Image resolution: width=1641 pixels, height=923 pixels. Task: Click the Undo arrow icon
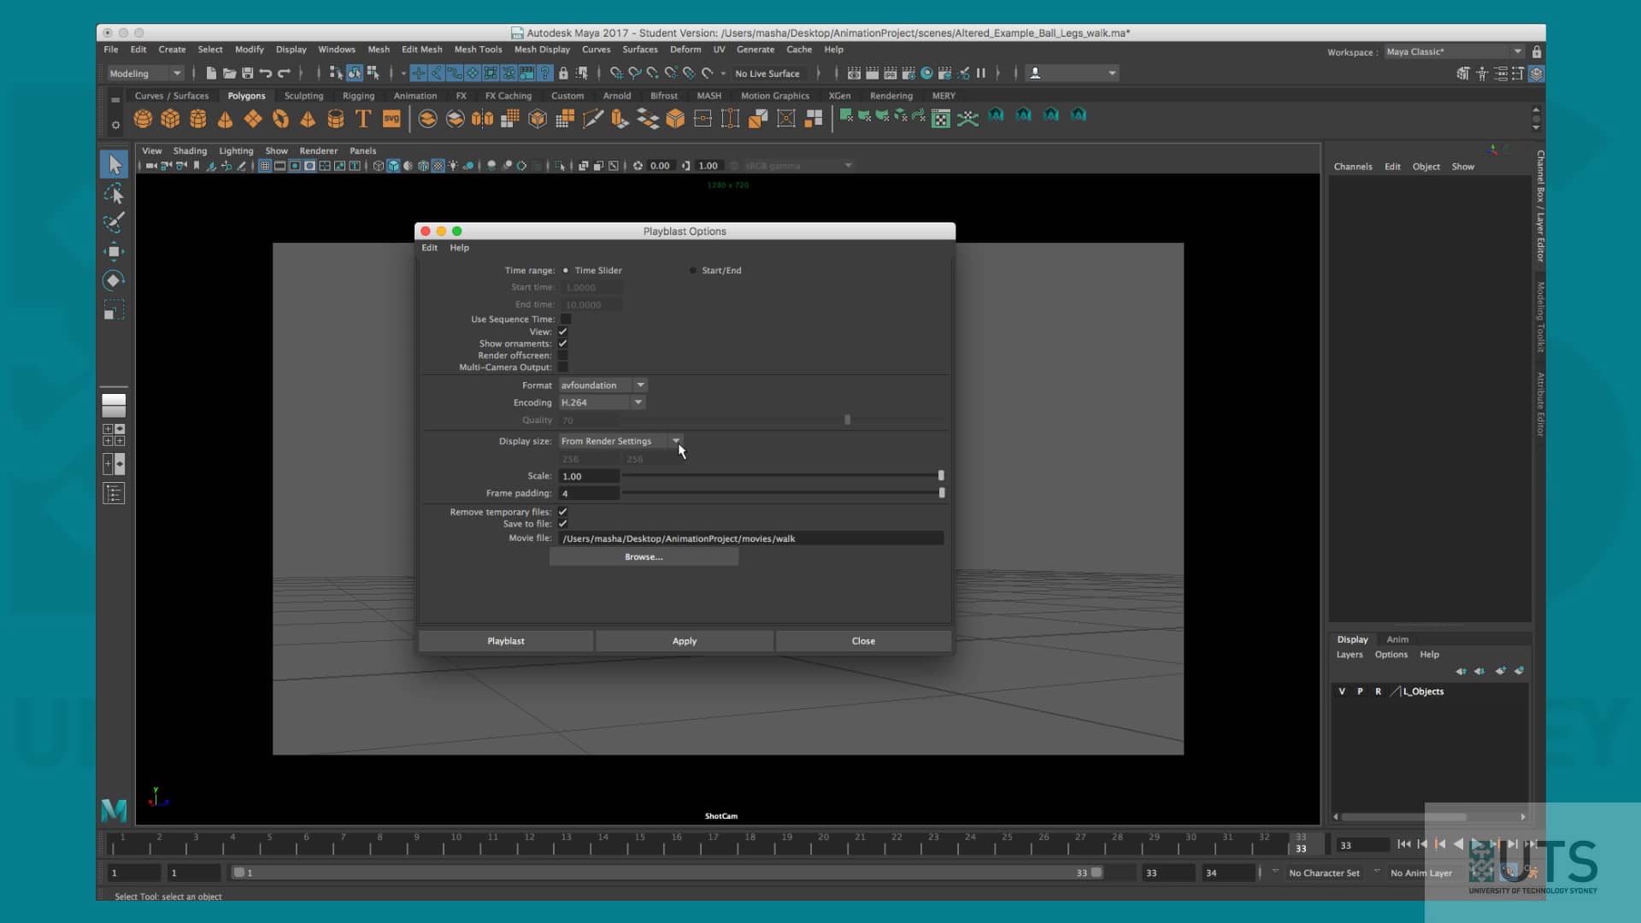click(266, 73)
